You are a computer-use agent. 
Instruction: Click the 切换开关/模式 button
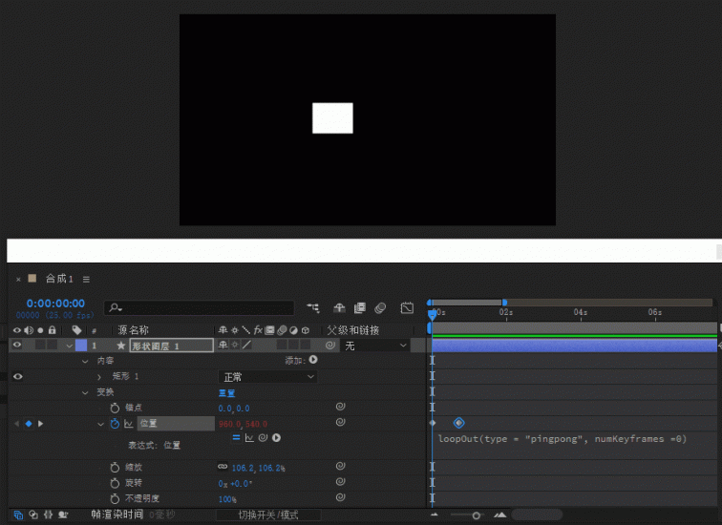(268, 514)
